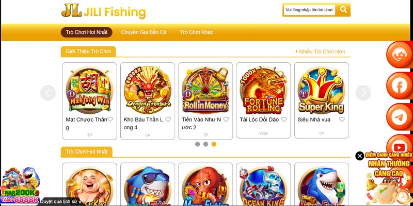413x206 pixels.
Task: Click the JL JILI Fishing logo
Action: click(104, 11)
